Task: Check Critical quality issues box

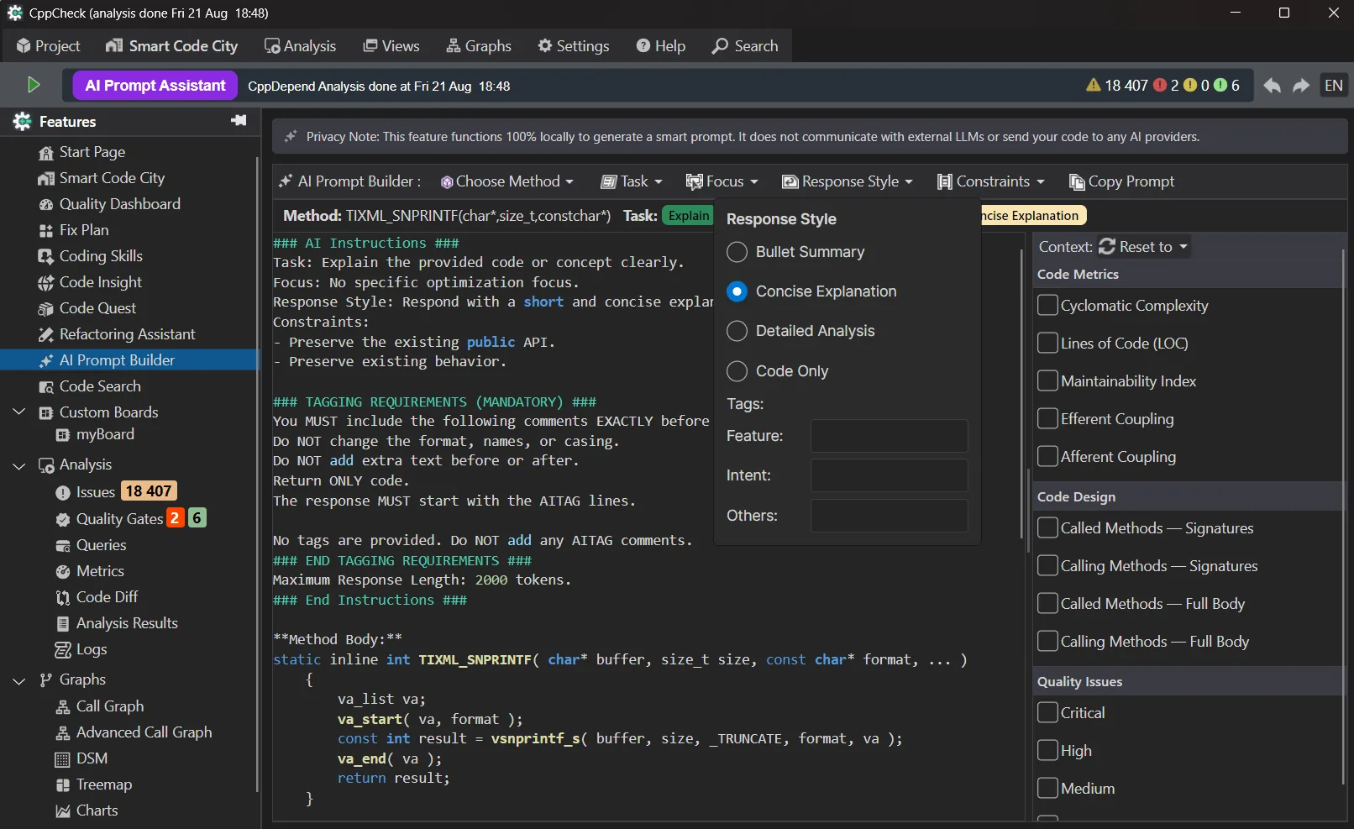Action: pyautogui.click(x=1047, y=712)
